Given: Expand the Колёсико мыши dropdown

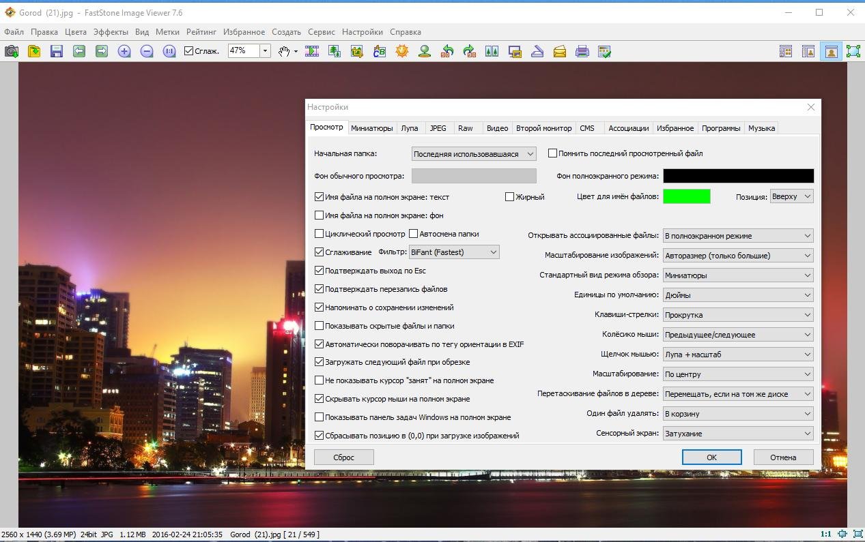Looking at the screenshot, I should [x=738, y=335].
